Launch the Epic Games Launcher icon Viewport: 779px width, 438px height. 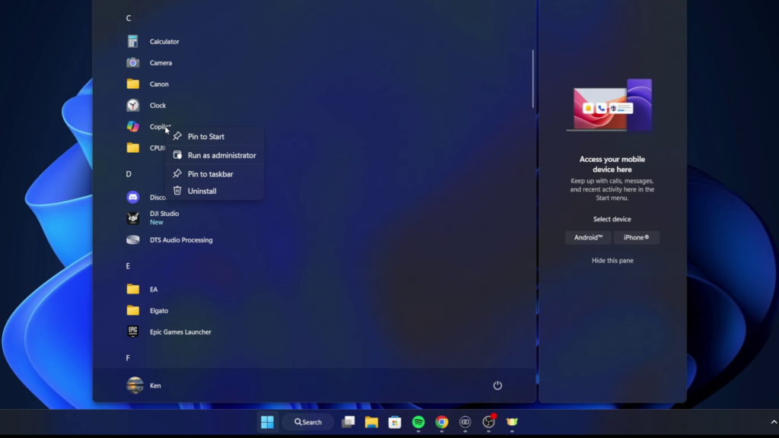point(132,332)
